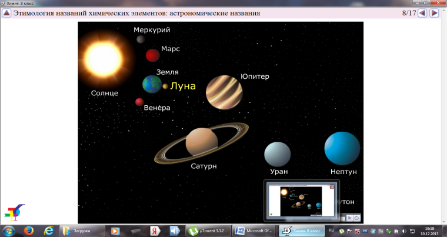Screen dimensions: 447x237
Task: Click the Юпитер label
Action: coord(255,76)
